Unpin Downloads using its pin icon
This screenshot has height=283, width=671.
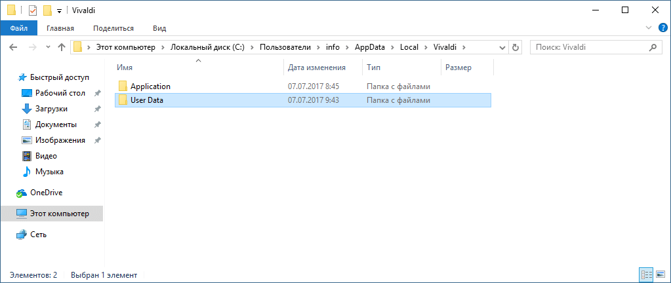(x=98, y=109)
